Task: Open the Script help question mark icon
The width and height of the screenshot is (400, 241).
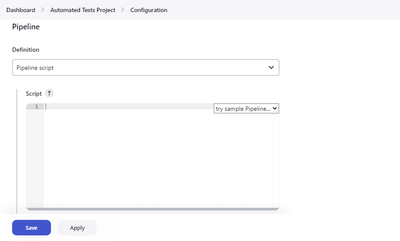Action: tap(49, 93)
